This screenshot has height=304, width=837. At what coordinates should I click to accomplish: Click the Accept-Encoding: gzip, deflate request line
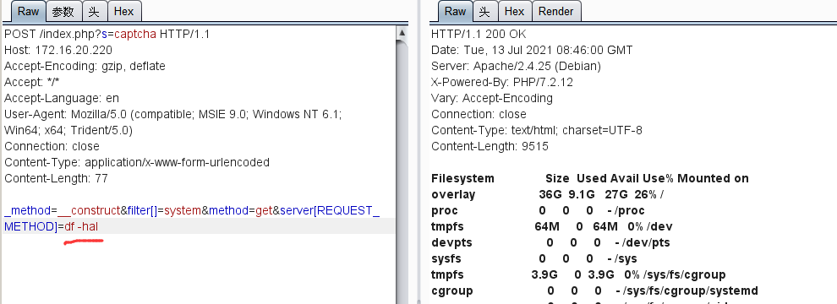tap(85, 66)
